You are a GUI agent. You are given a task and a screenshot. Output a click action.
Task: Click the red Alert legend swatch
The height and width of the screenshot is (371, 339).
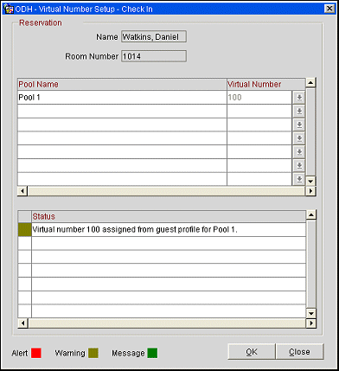click(36, 353)
